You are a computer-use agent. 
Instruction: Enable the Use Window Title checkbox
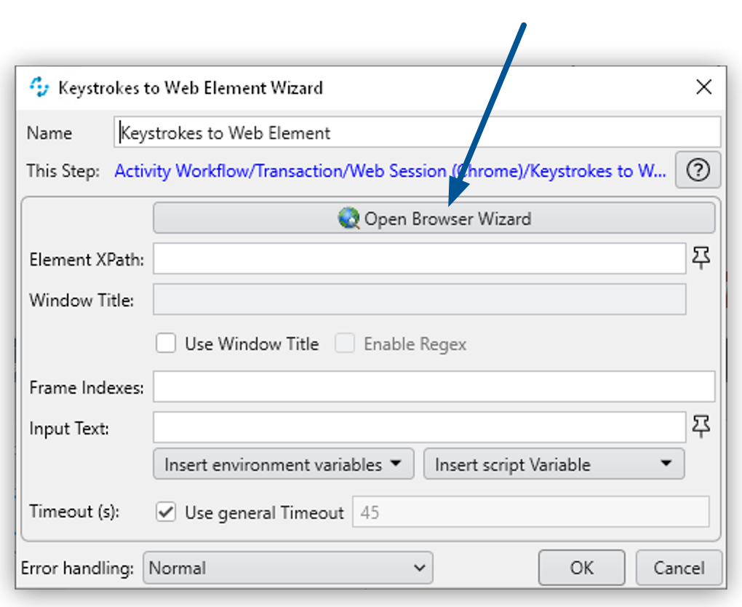click(x=166, y=344)
